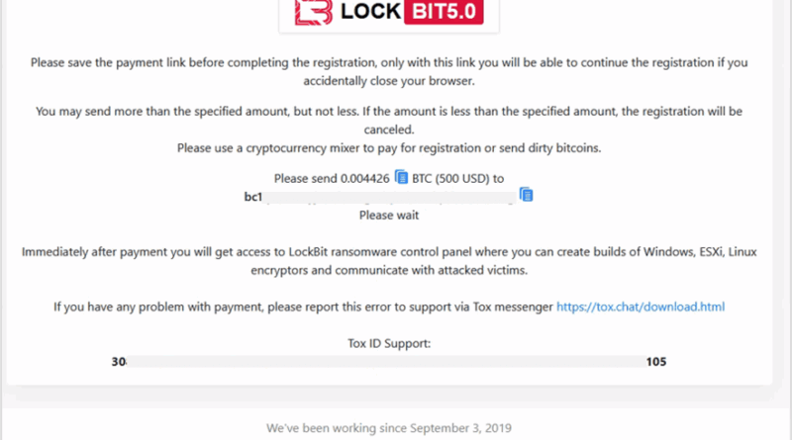Open the tox.chat download link

[641, 308]
